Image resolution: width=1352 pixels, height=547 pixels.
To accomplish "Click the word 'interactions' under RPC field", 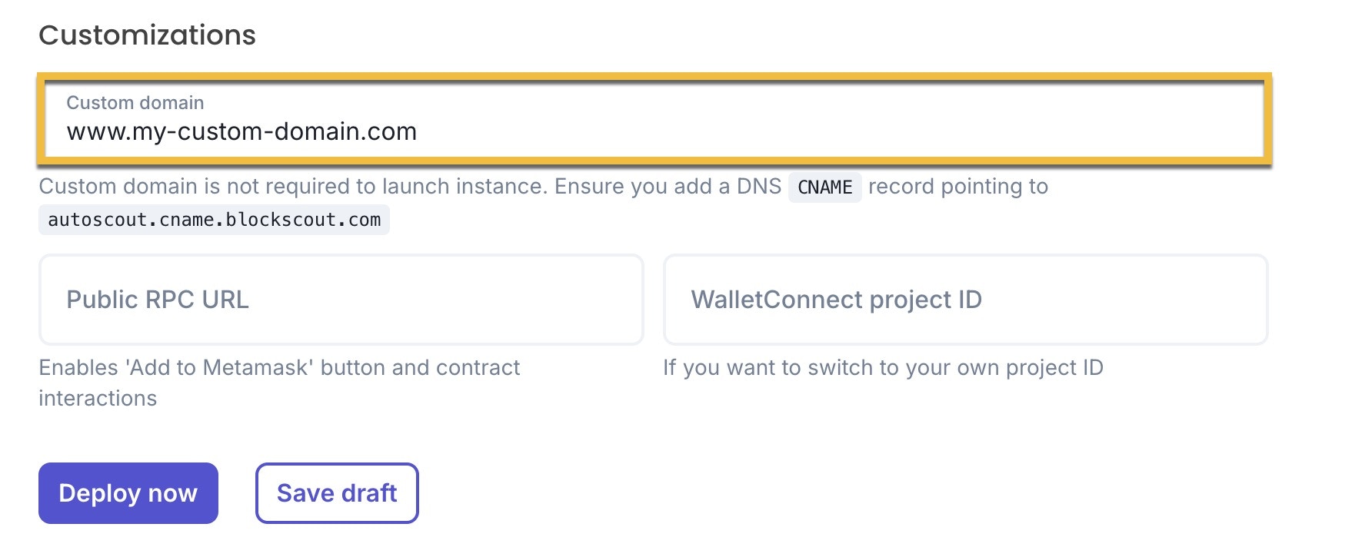I will tap(98, 399).
